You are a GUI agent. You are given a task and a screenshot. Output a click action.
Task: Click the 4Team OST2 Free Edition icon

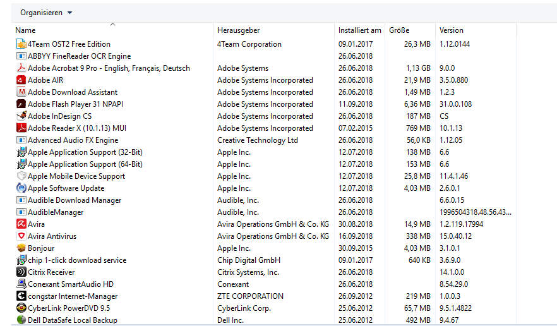pos(21,44)
